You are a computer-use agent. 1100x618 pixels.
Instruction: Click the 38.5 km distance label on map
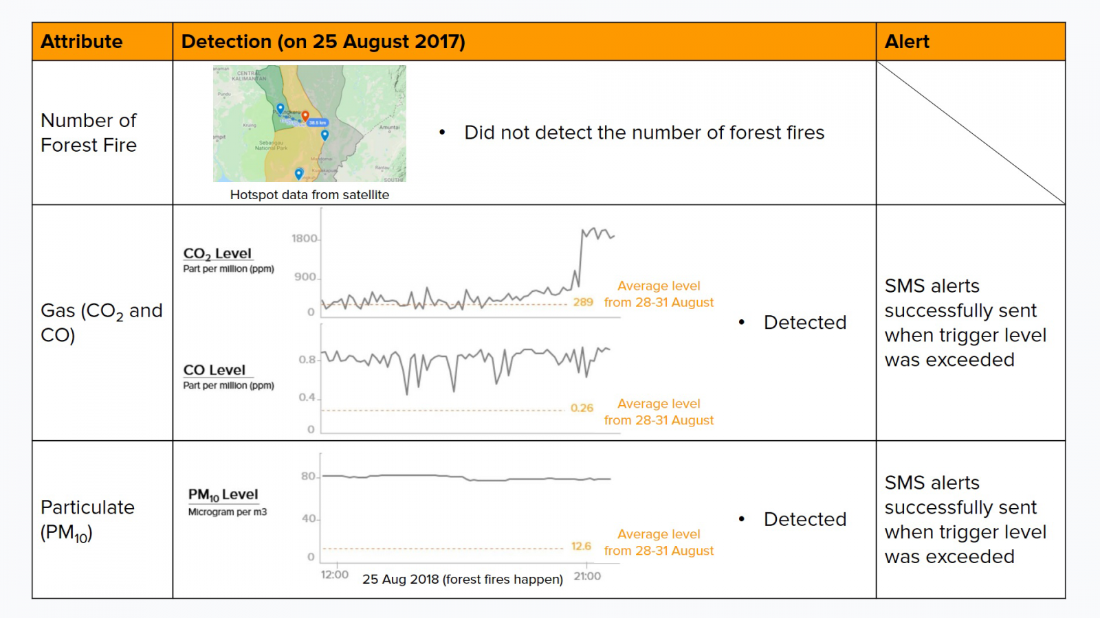[318, 123]
